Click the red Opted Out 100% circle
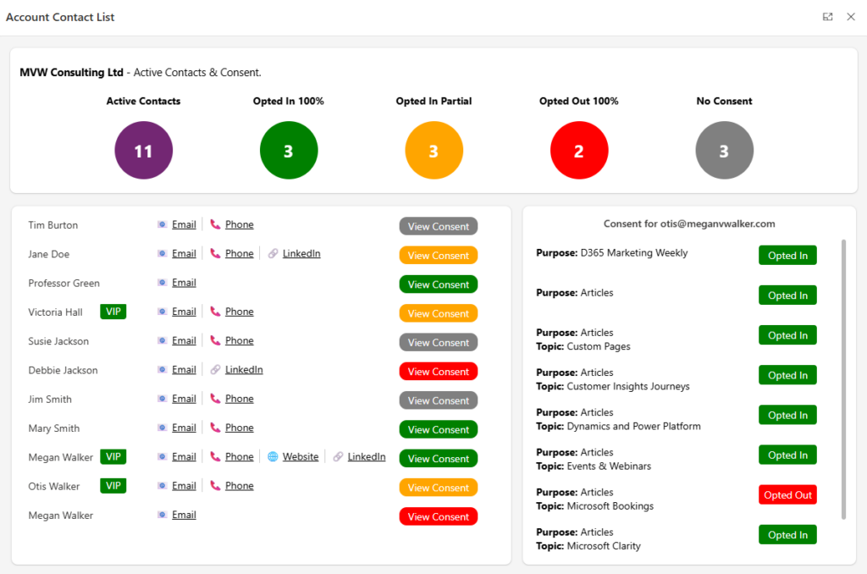The width and height of the screenshot is (867, 574). click(x=579, y=151)
